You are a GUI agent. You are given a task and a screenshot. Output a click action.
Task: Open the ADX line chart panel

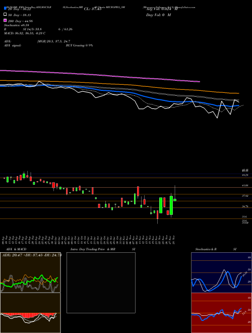click(x=30, y=272)
